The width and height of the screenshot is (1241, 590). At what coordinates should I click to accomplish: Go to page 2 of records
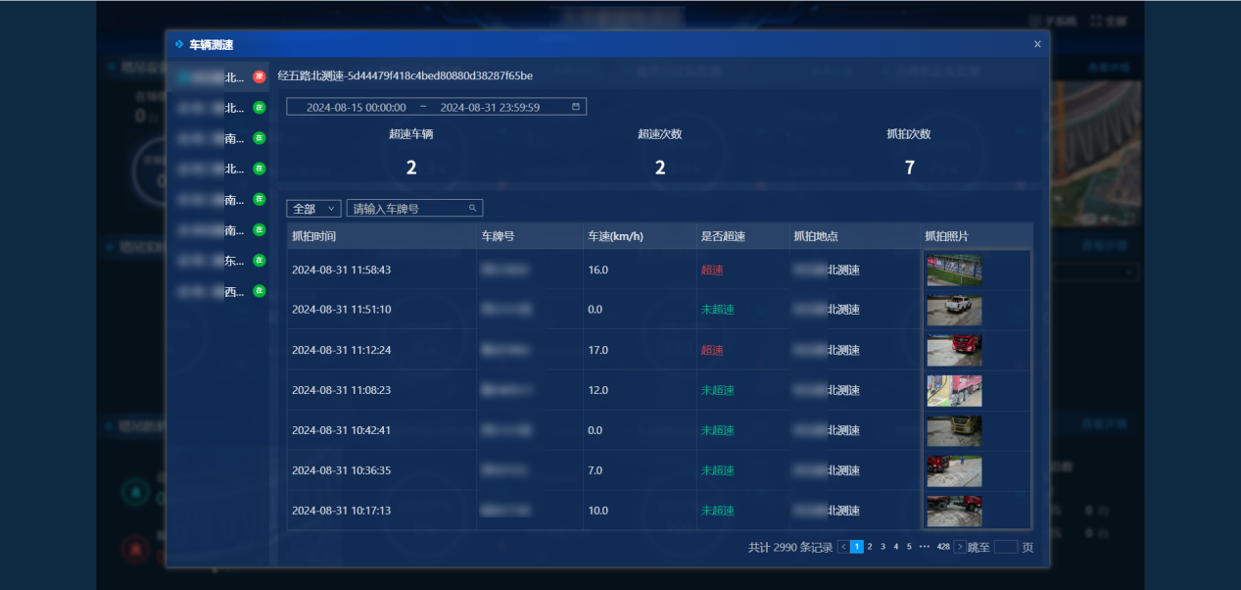(870, 547)
